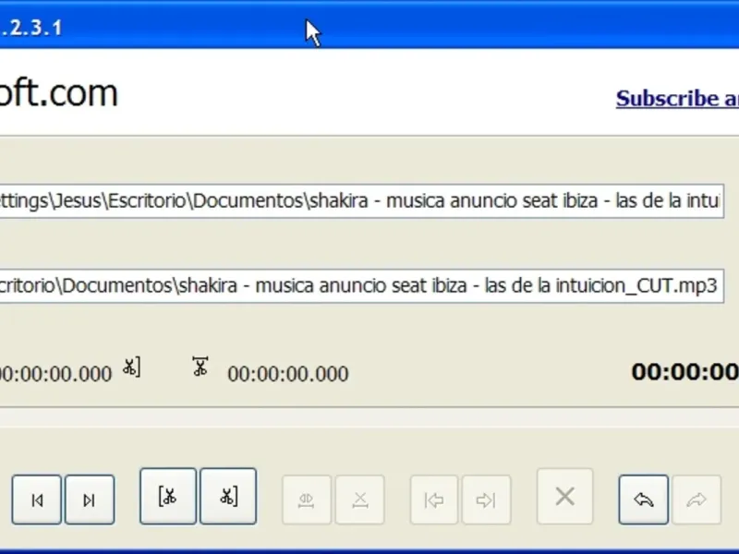Click the bold current-position time display

(684, 372)
